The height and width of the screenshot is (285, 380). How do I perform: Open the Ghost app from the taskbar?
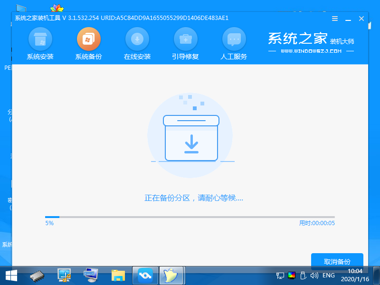[171, 275]
